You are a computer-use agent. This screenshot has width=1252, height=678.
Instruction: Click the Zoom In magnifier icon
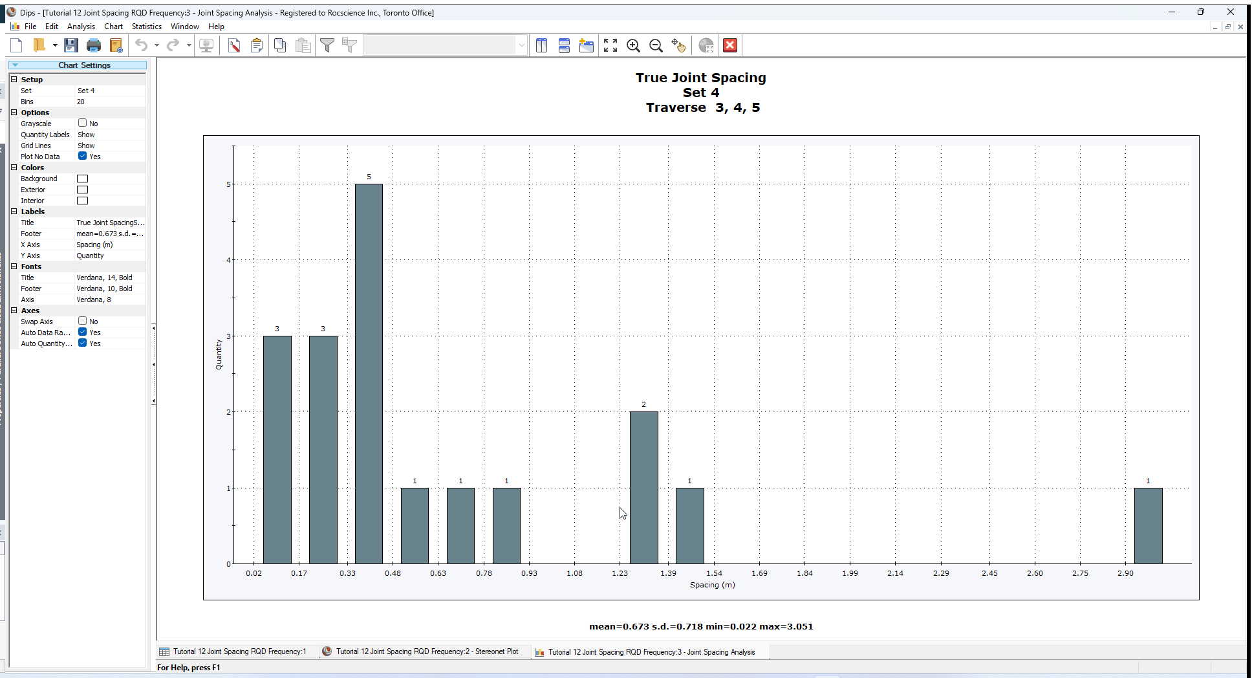tap(633, 45)
